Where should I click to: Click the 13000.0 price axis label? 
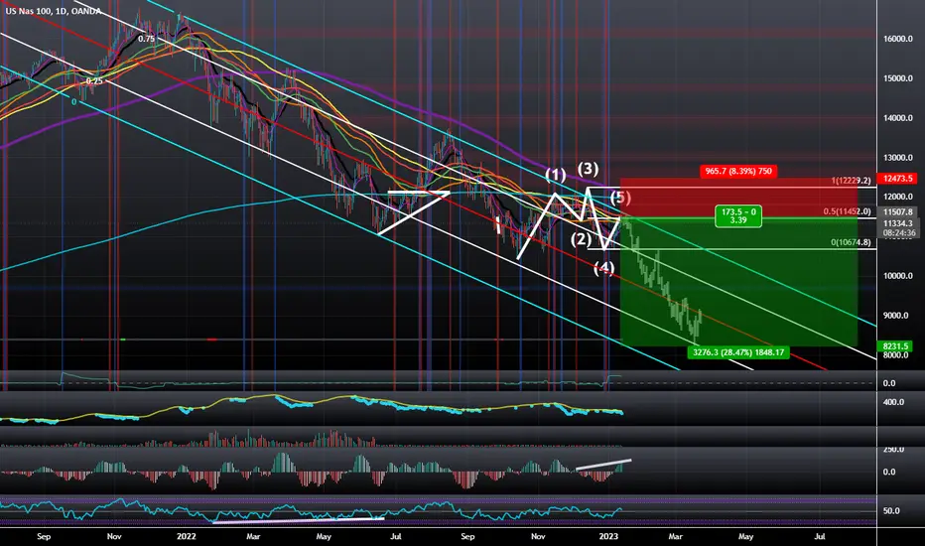[898, 158]
